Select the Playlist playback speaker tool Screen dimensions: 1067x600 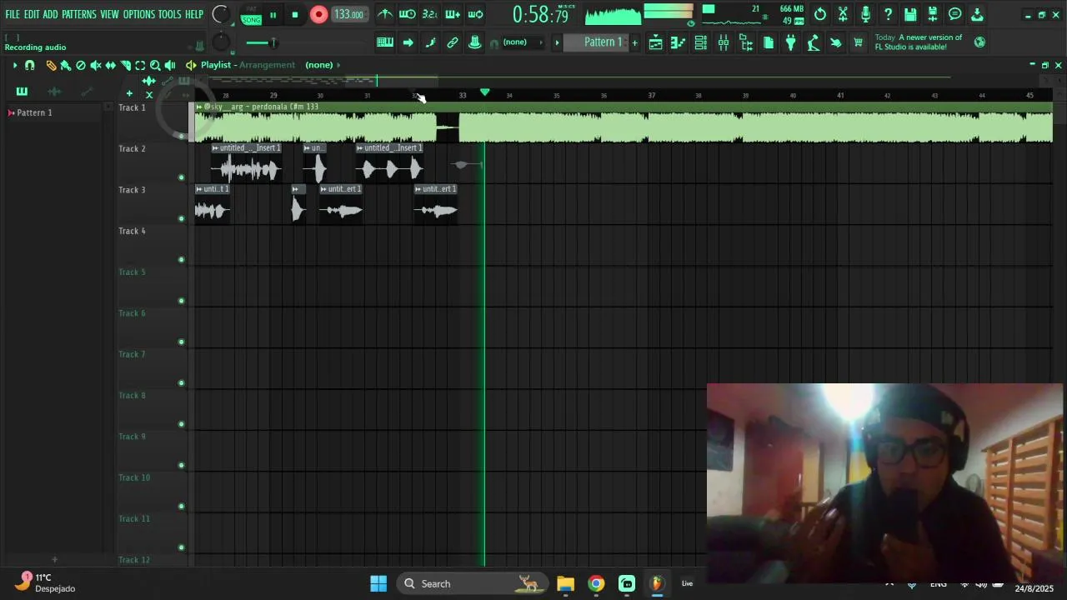(170, 65)
